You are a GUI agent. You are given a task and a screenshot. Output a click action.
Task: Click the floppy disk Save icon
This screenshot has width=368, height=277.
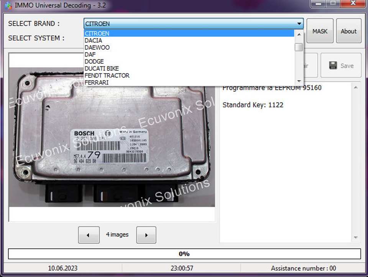pyautogui.click(x=333, y=65)
